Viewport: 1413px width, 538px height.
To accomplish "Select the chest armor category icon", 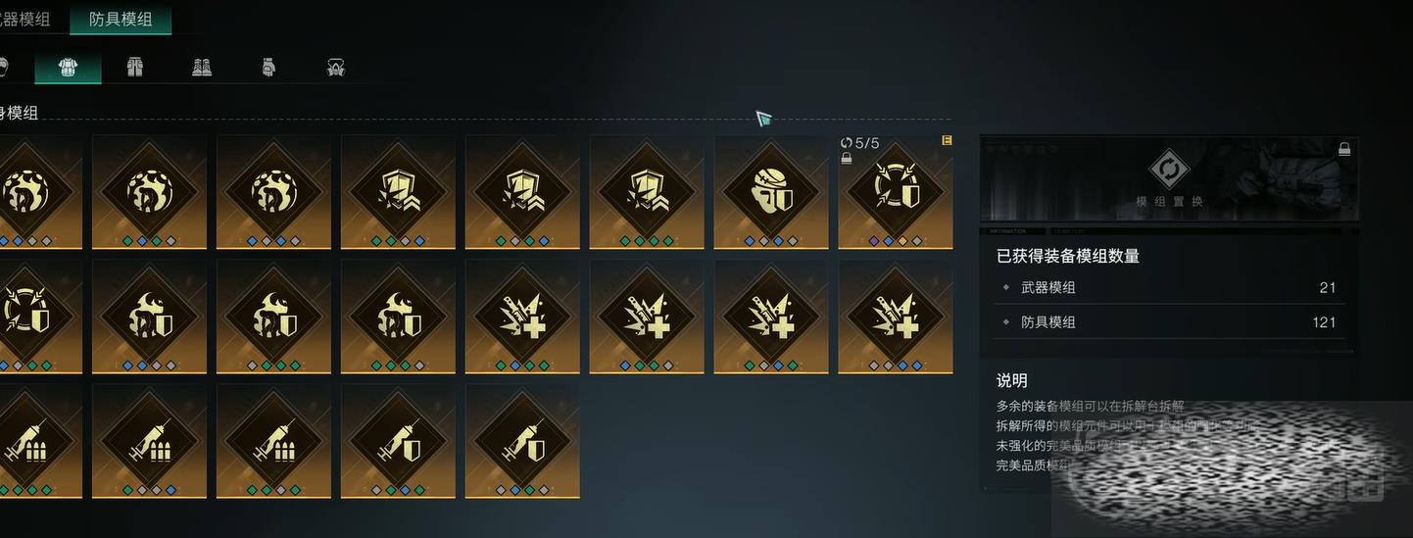I will pos(68,67).
